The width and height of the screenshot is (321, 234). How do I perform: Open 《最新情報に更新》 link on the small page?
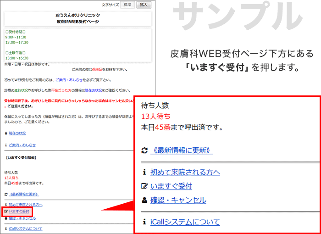(x=24, y=194)
